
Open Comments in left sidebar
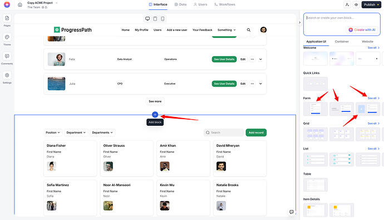[7, 57]
